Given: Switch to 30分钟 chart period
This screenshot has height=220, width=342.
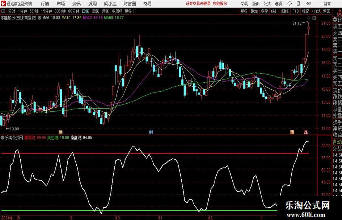Looking at the screenshot, I should pos(60,11).
